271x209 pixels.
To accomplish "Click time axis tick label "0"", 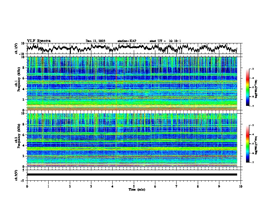I will coord(27,186).
